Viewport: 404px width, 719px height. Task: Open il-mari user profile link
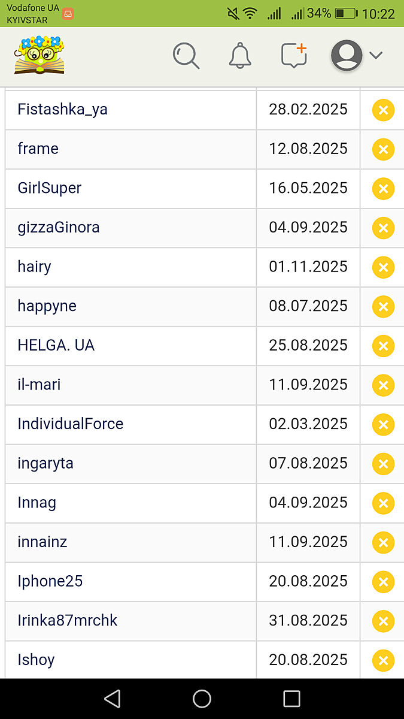coord(40,385)
